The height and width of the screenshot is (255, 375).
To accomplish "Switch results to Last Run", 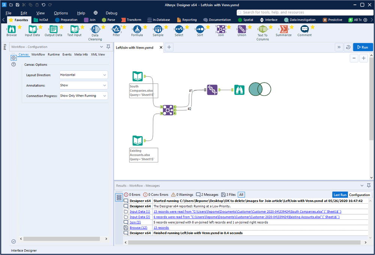I will pyautogui.click(x=340, y=195).
